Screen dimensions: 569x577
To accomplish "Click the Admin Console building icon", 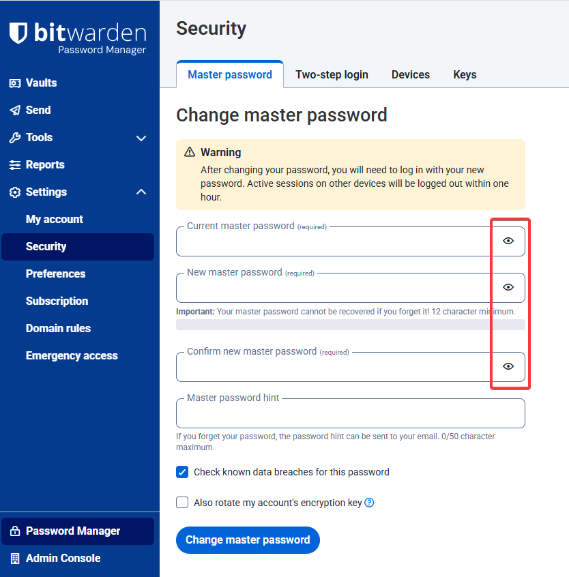I will (x=15, y=558).
